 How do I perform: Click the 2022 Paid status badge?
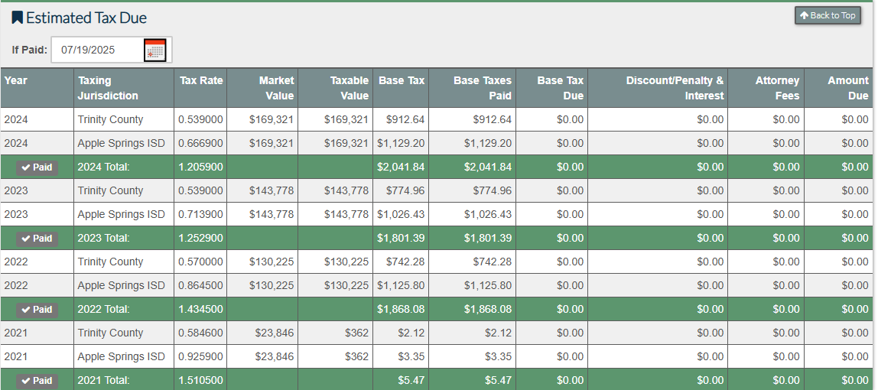(x=37, y=310)
